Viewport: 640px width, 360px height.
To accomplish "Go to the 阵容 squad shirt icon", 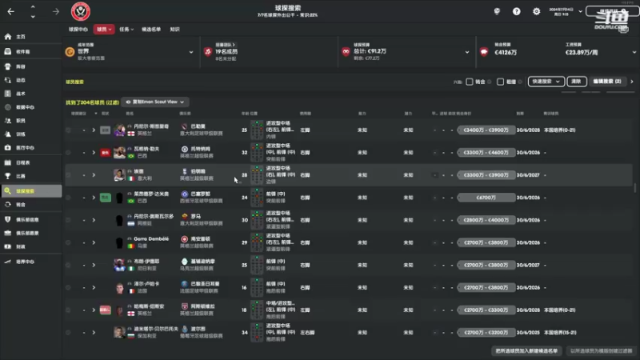I will click(x=8, y=66).
